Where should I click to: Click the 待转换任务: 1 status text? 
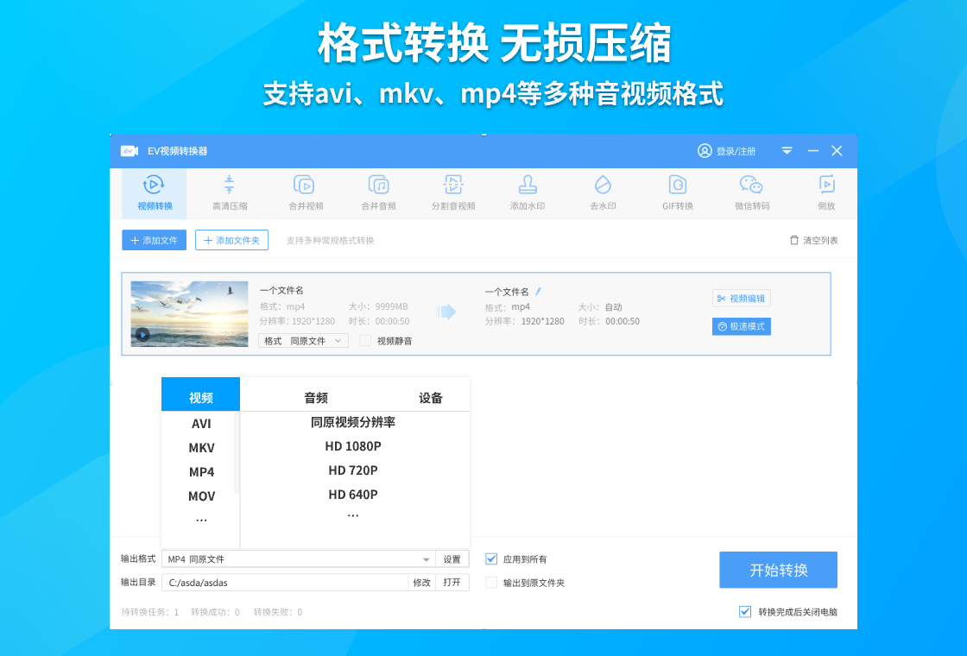point(150,612)
